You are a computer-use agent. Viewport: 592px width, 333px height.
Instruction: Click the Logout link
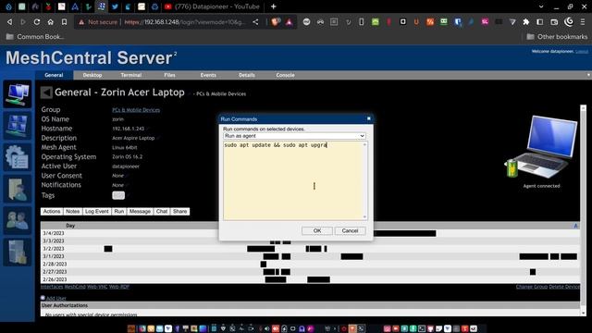(x=582, y=52)
